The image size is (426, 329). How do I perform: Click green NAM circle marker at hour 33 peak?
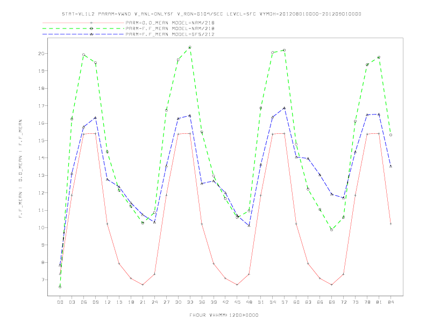point(190,47)
